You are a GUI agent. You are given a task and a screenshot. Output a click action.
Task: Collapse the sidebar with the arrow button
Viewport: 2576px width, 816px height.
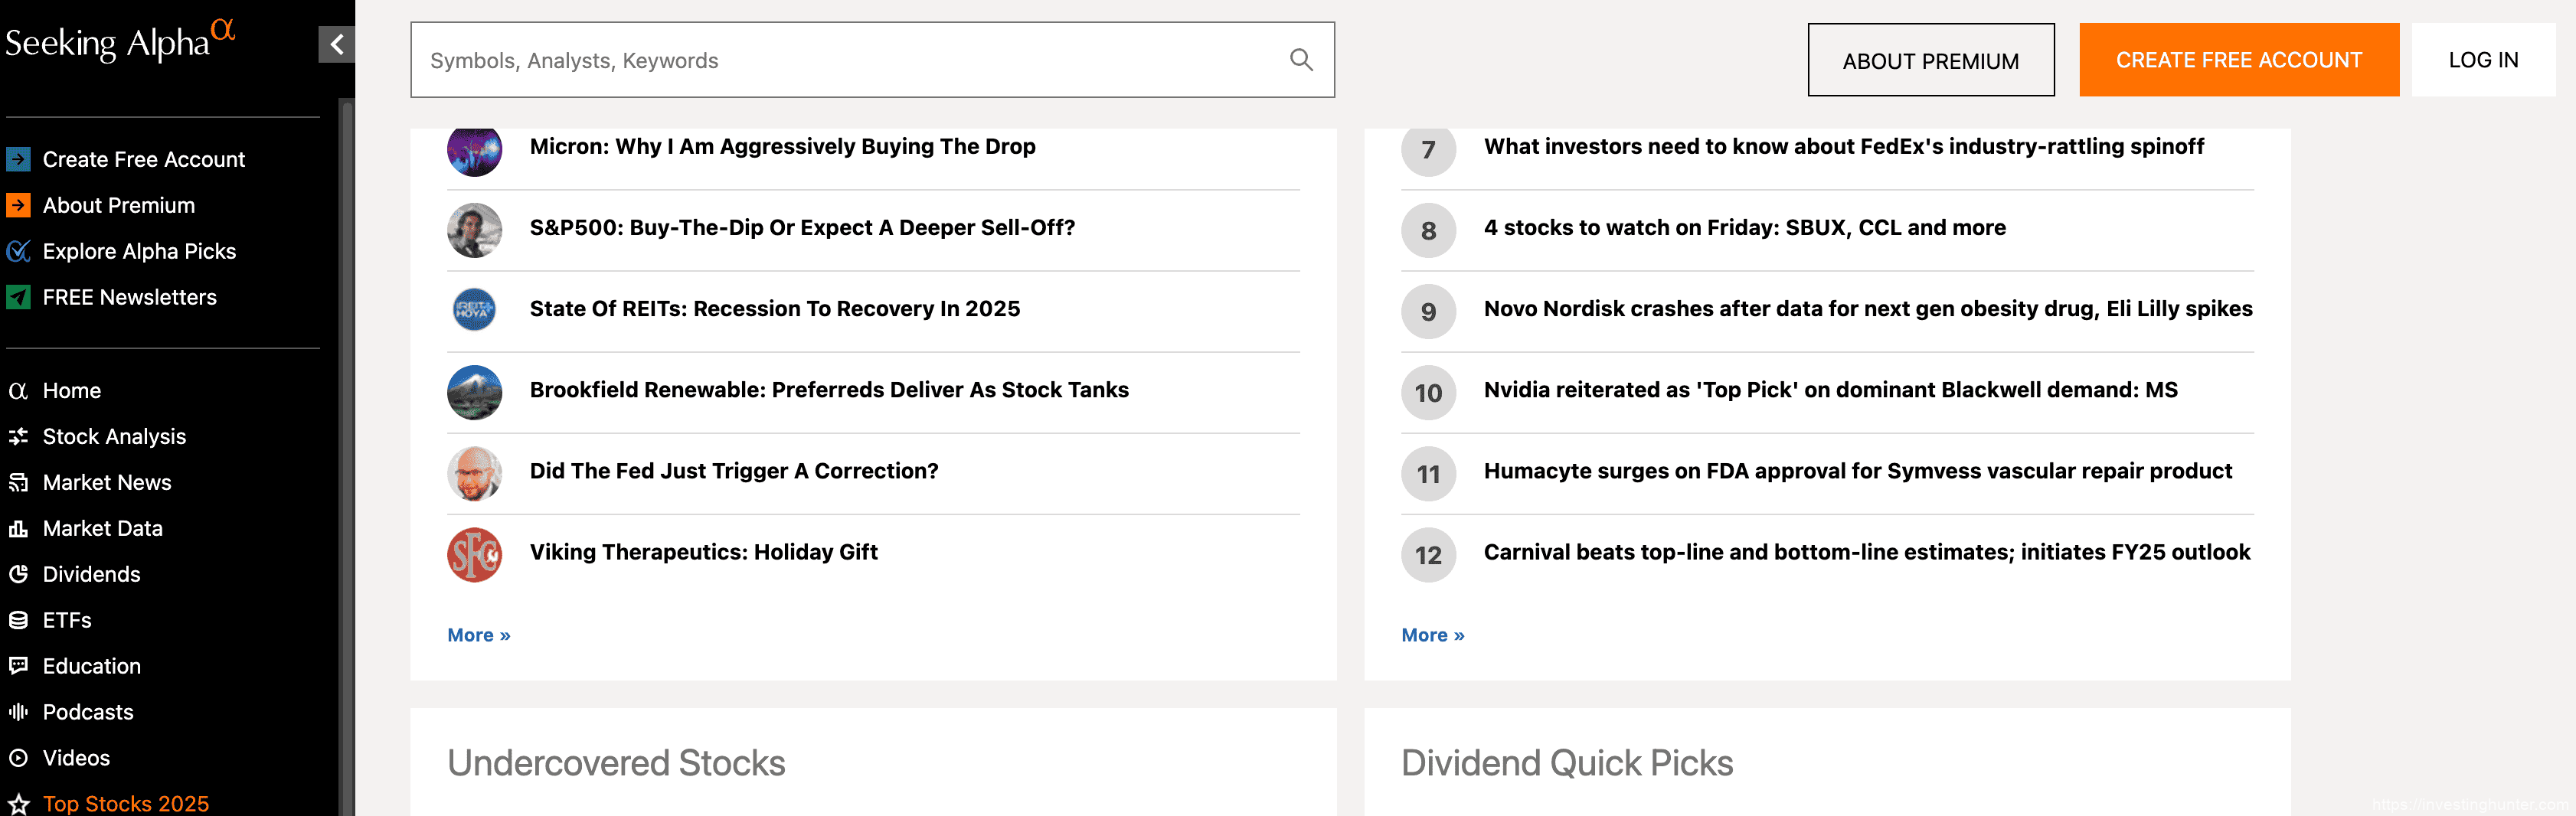coord(336,44)
